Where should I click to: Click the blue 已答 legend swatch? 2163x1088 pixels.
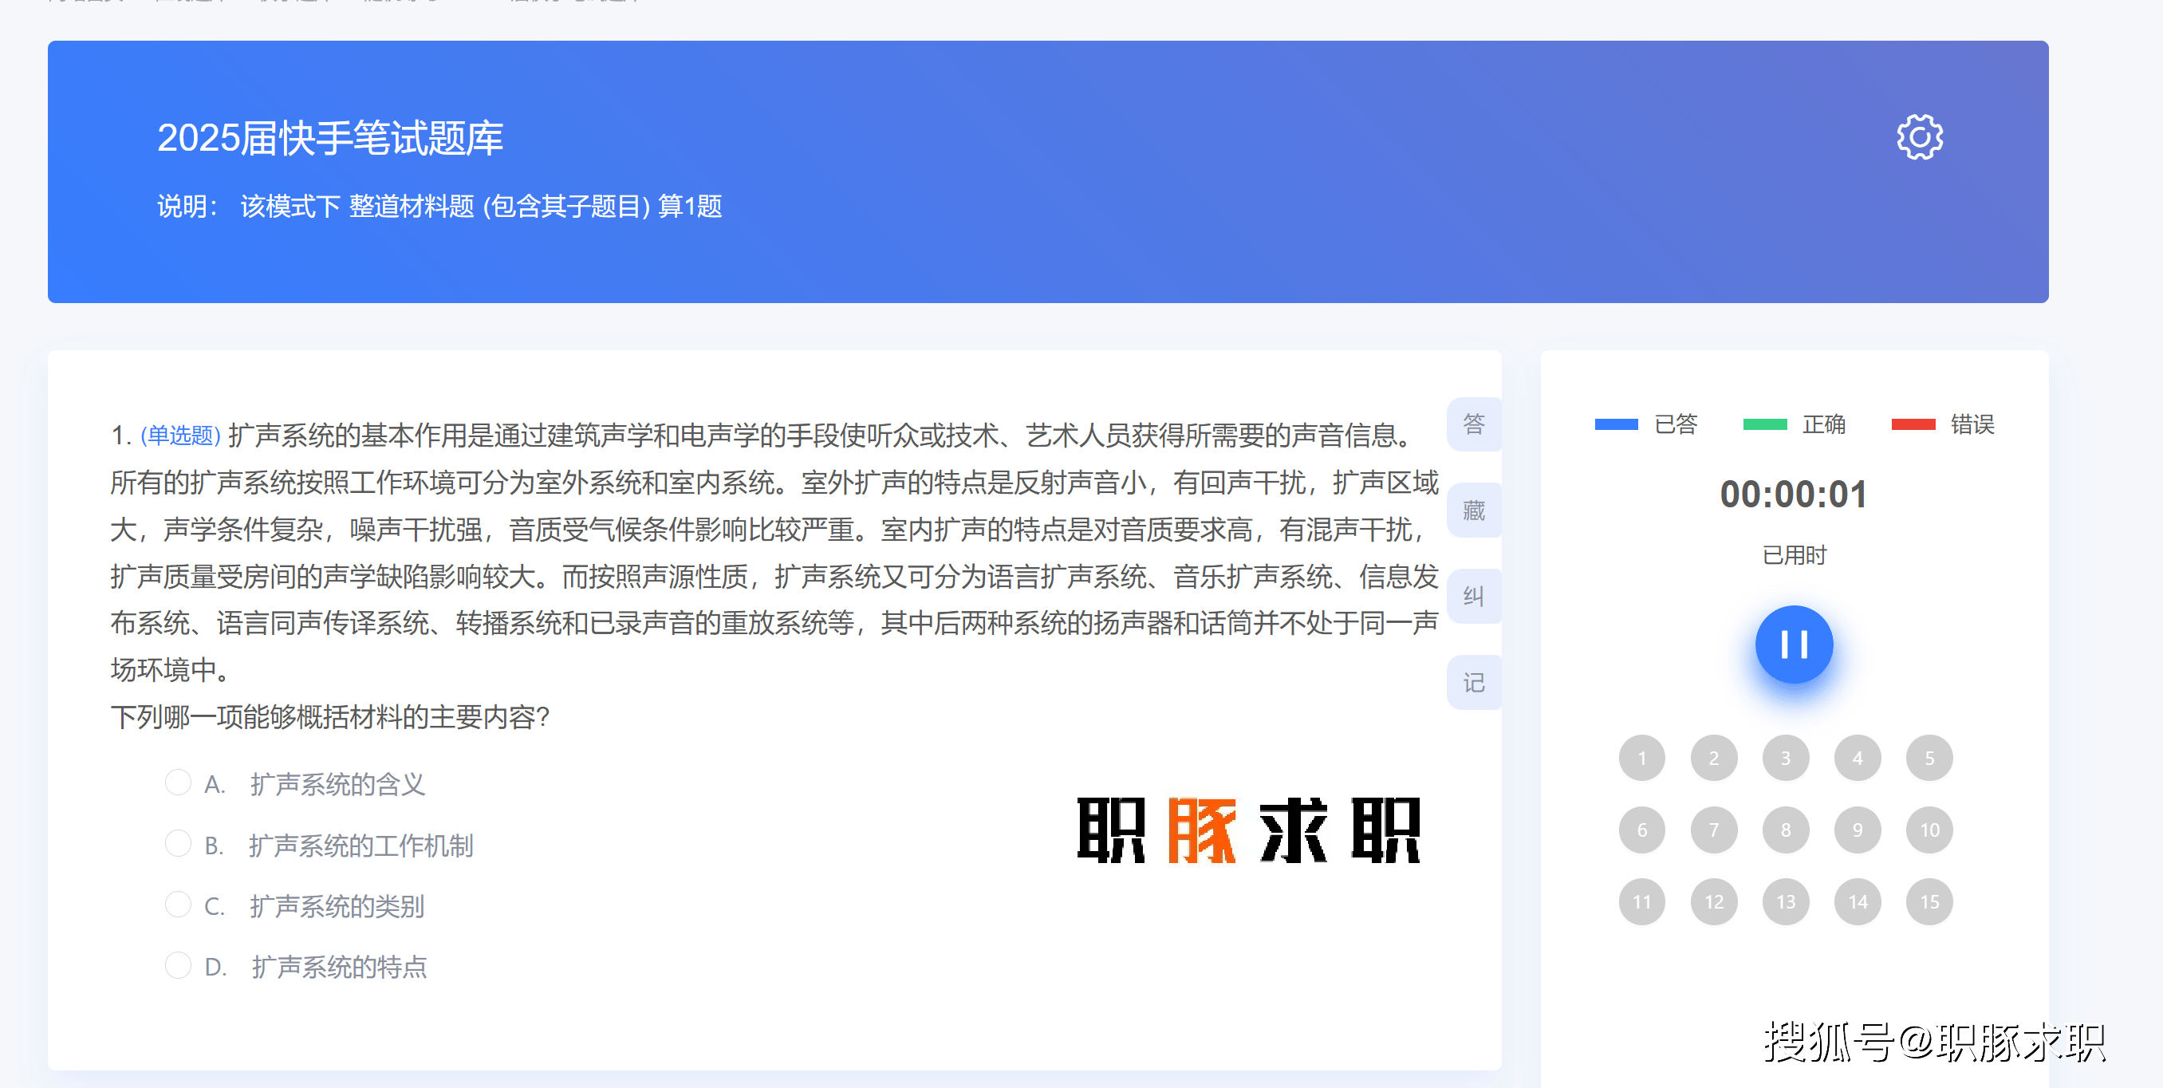[x=1616, y=425]
